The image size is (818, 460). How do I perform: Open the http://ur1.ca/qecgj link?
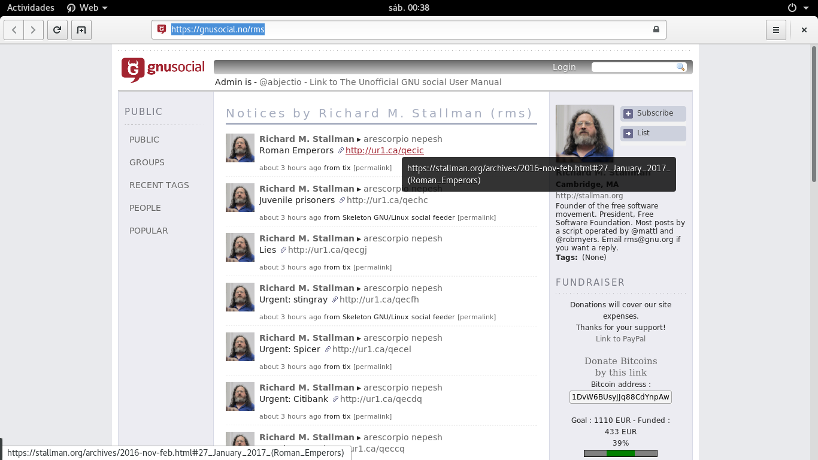click(x=328, y=250)
